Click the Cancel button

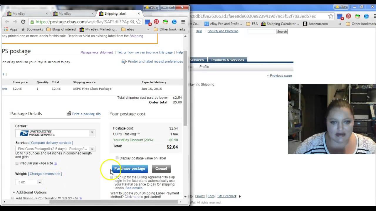(x=161, y=169)
